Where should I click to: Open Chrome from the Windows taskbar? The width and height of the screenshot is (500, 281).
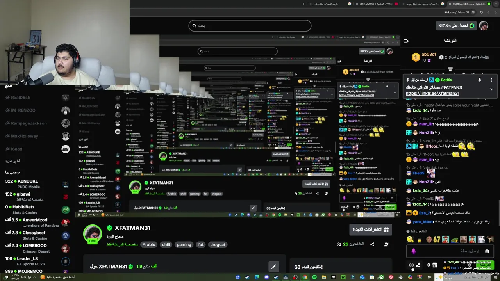click(305, 277)
